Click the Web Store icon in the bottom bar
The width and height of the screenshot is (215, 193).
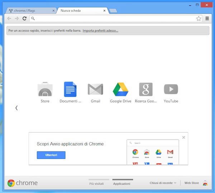point(205,183)
